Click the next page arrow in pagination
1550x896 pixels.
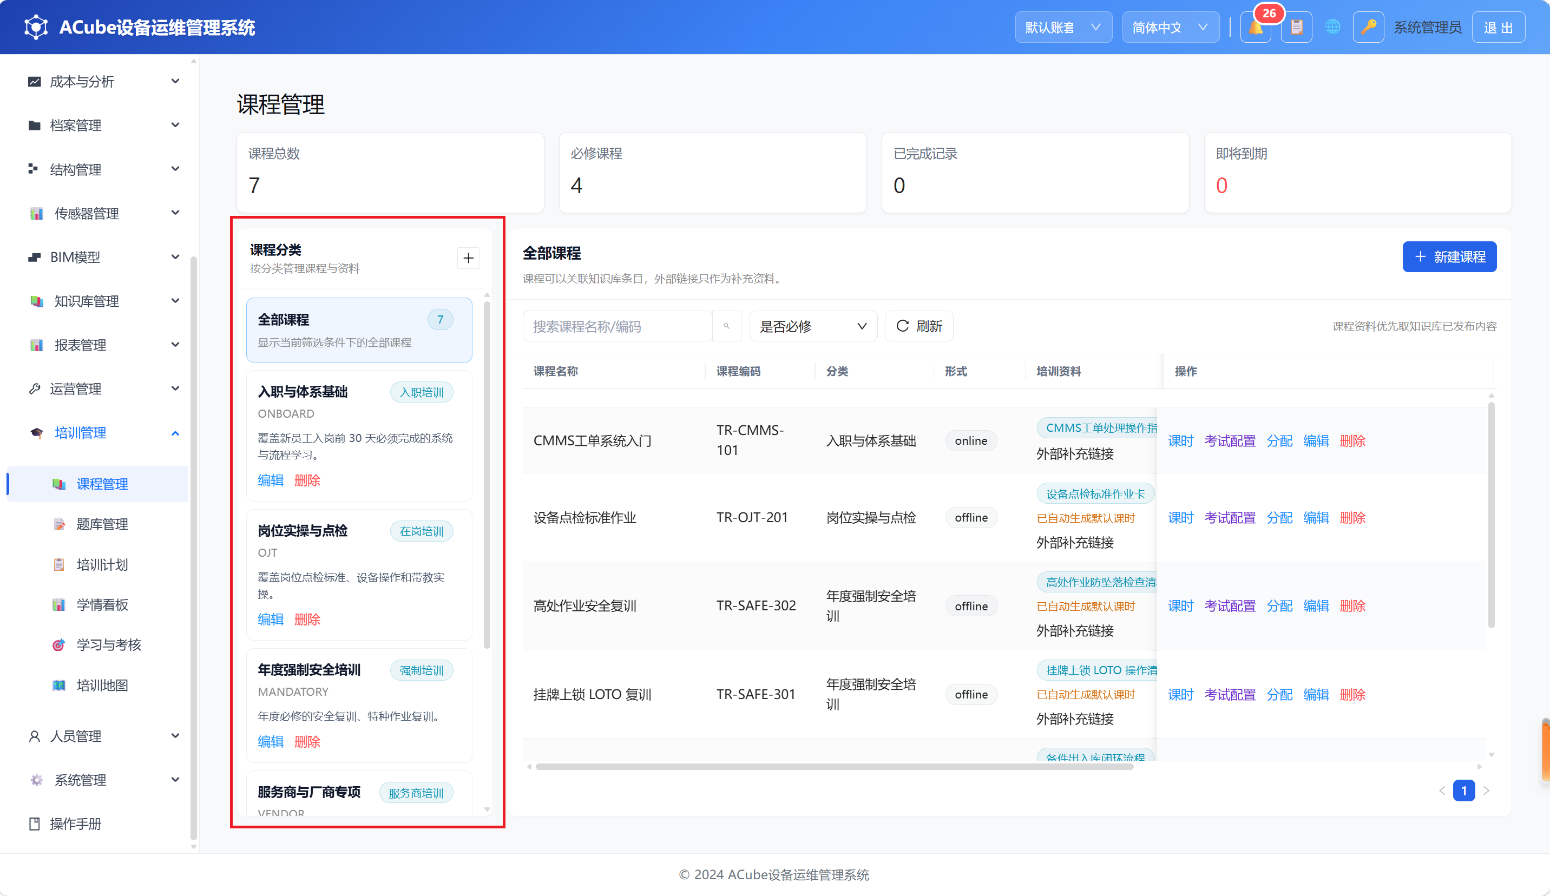coord(1487,791)
